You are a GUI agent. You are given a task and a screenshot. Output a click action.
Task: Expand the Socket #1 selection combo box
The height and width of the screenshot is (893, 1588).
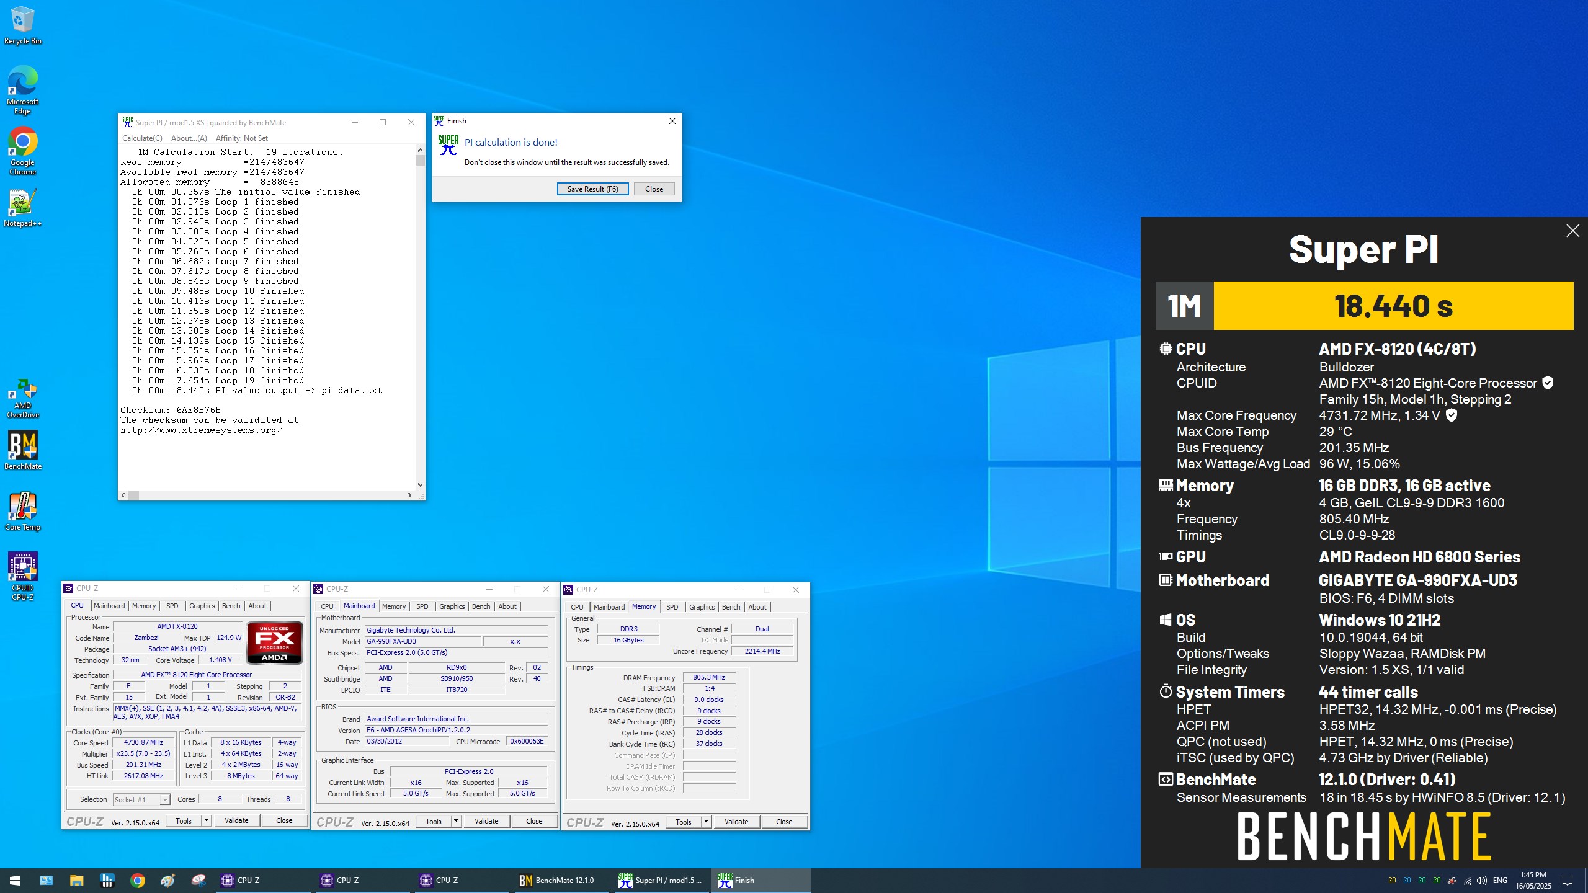point(141,799)
